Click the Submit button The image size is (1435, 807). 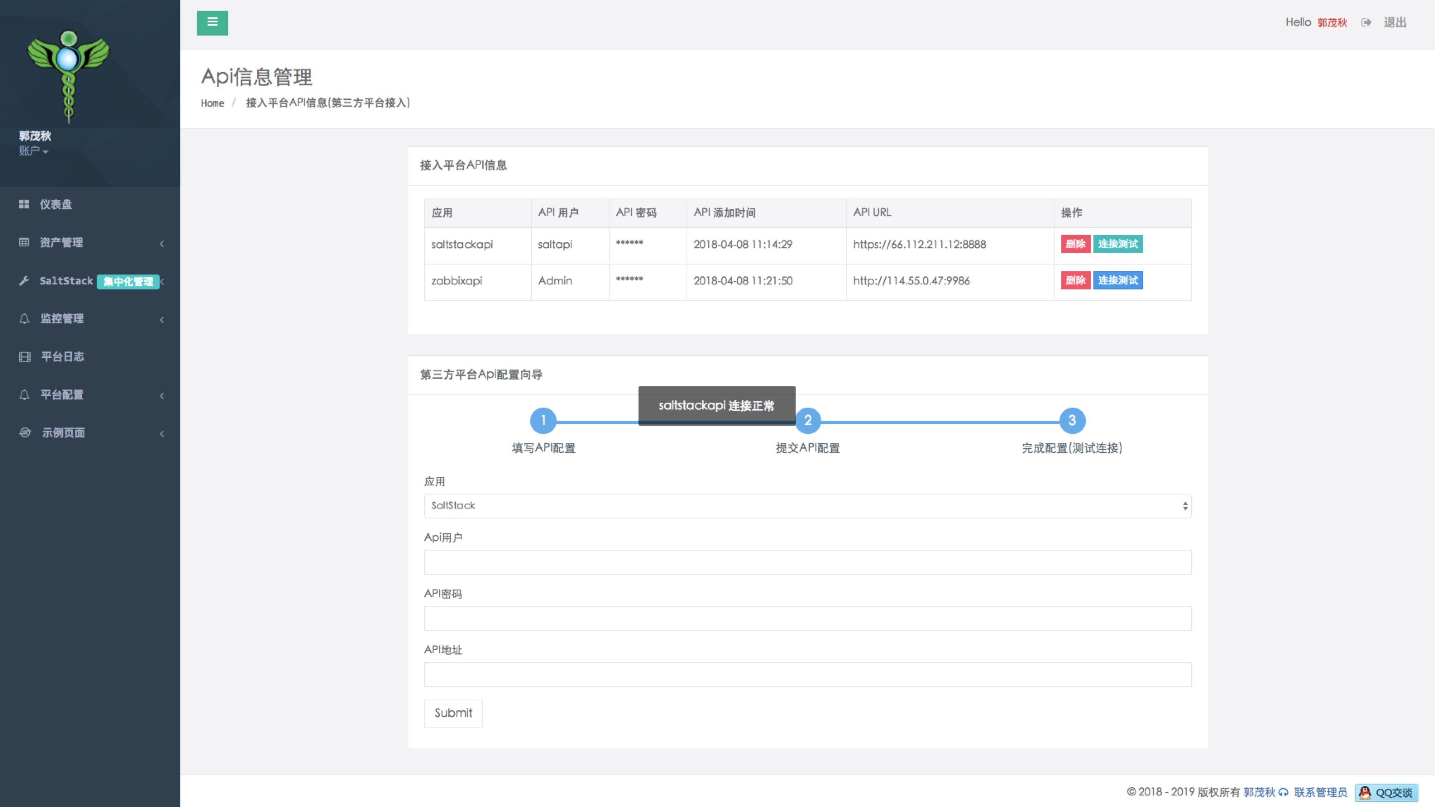[x=453, y=713]
